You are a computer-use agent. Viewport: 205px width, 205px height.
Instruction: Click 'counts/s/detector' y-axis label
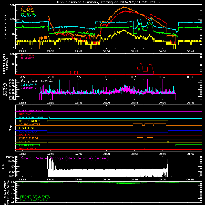[x=5, y=27]
